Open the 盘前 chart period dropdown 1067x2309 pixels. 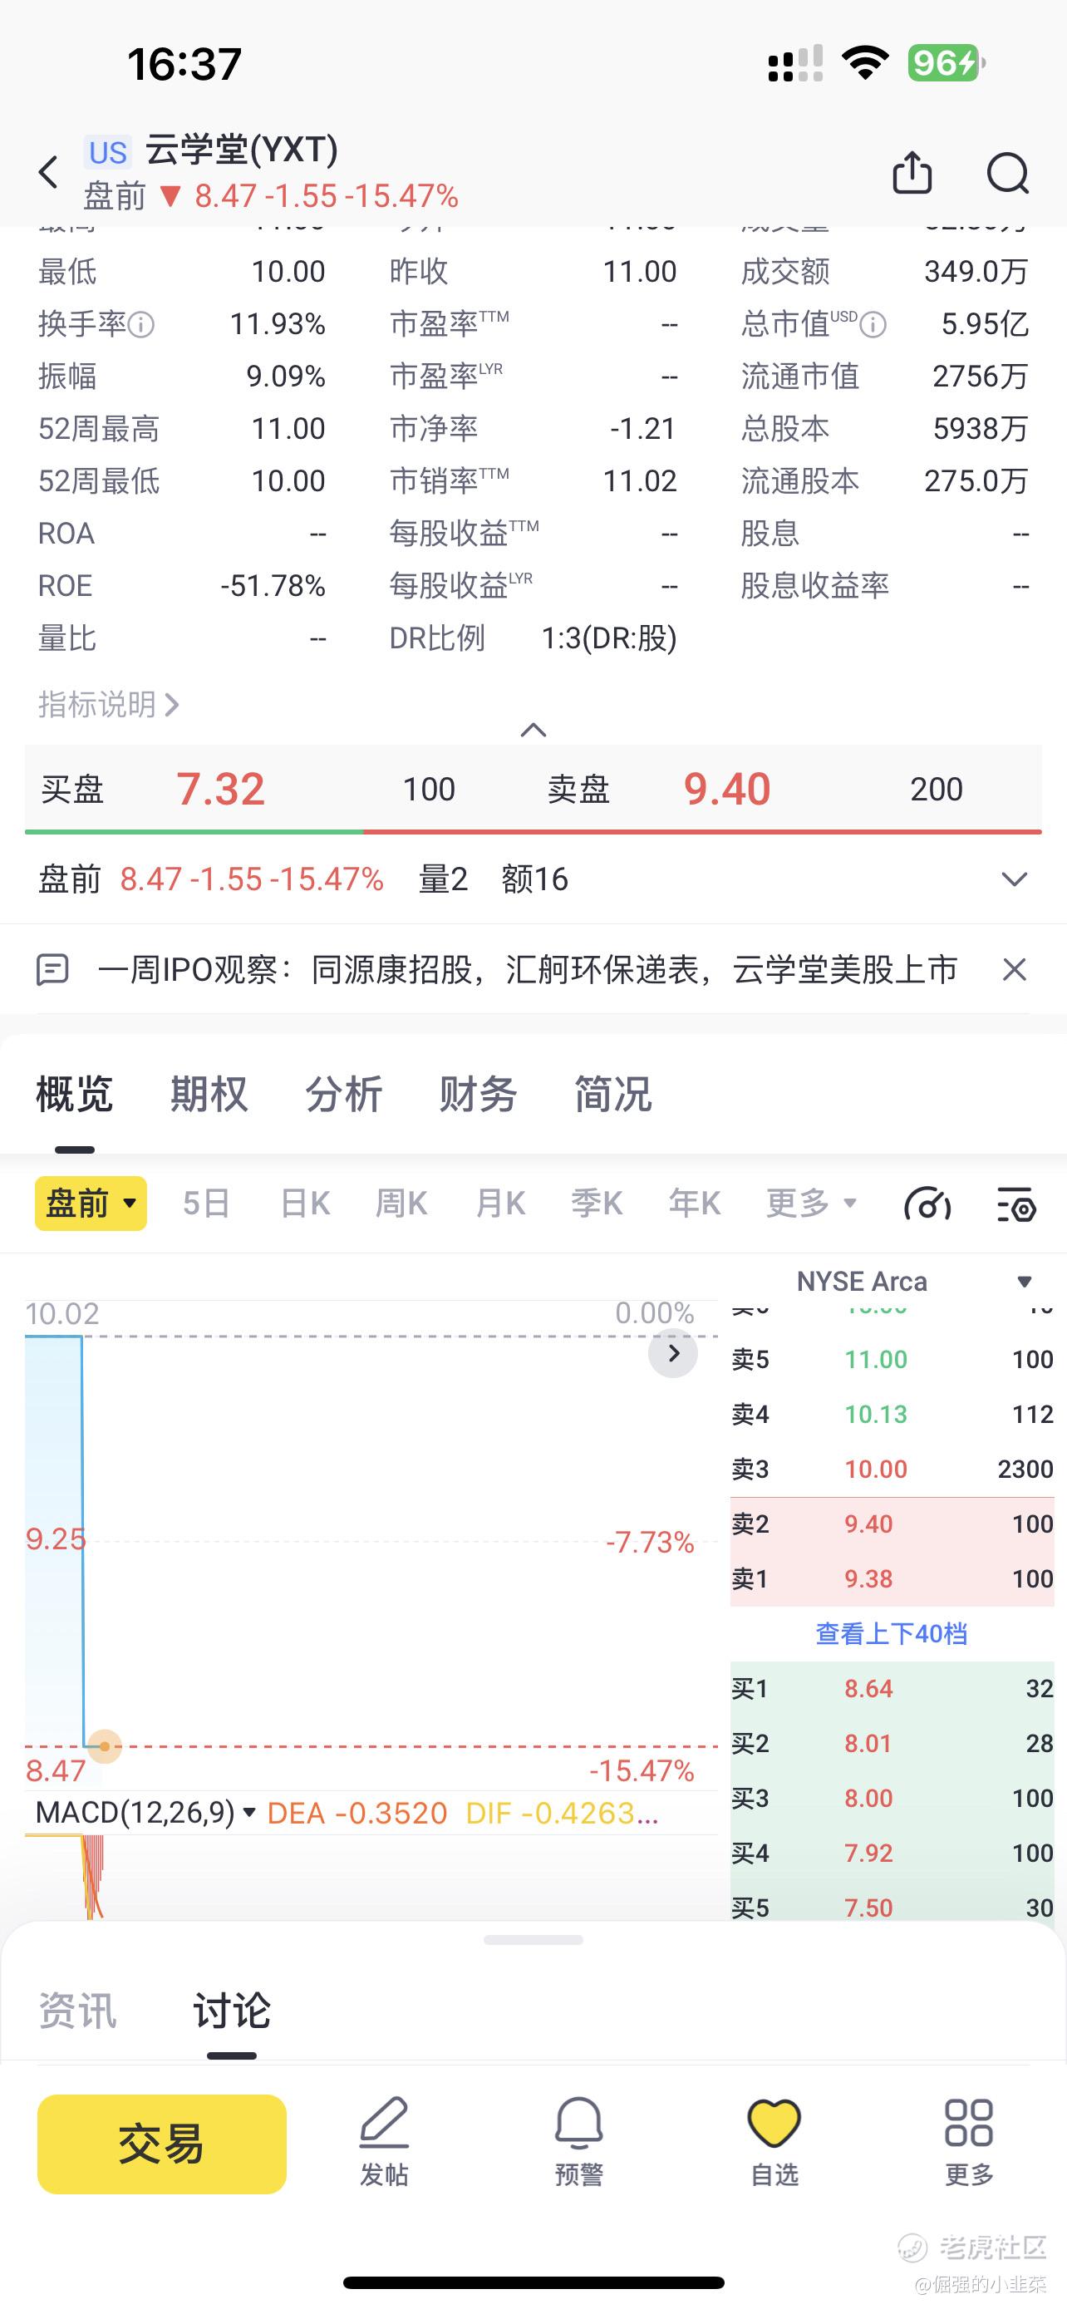pos(91,1203)
